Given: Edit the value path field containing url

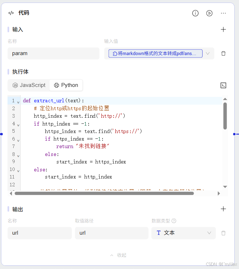Looking at the screenshot, I should 111,233.
